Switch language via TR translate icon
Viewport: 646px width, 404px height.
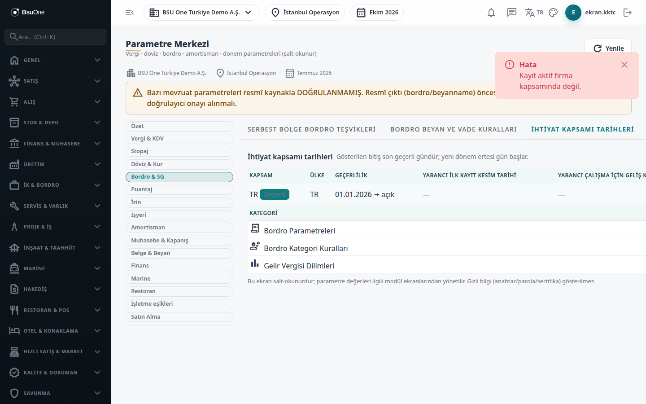(534, 13)
